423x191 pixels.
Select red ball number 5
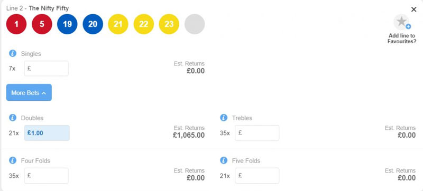coord(42,24)
